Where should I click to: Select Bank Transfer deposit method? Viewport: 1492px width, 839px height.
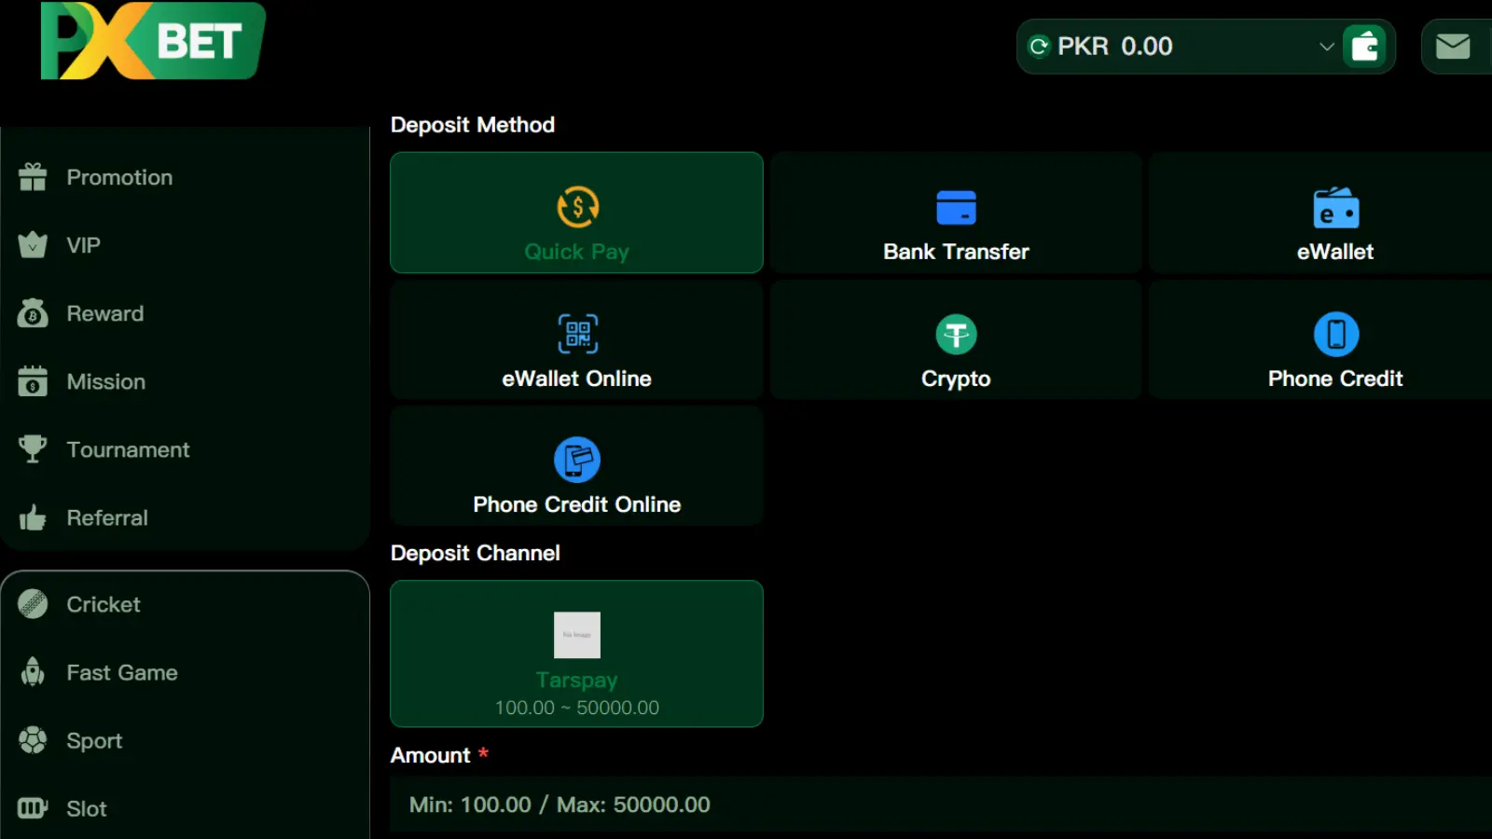click(x=956, y=213)
